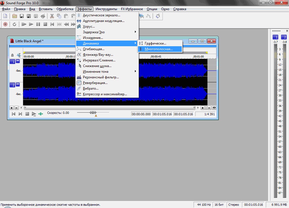Screen dimensions: 289x208
Task: Click Stop in the data window transport
Action: [x=27, y=114]
